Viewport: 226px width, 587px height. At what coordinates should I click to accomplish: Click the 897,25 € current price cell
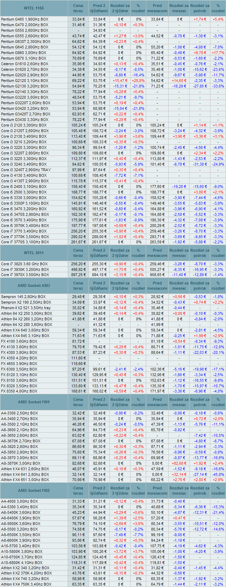pos(78,275)
